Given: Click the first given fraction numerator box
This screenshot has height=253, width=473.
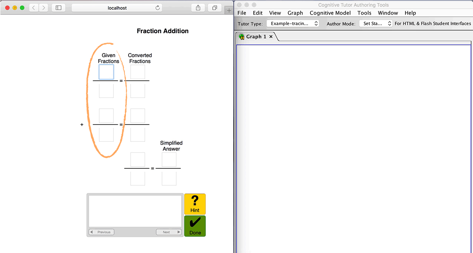Looking at the screenshot, I should click(106, 72).
